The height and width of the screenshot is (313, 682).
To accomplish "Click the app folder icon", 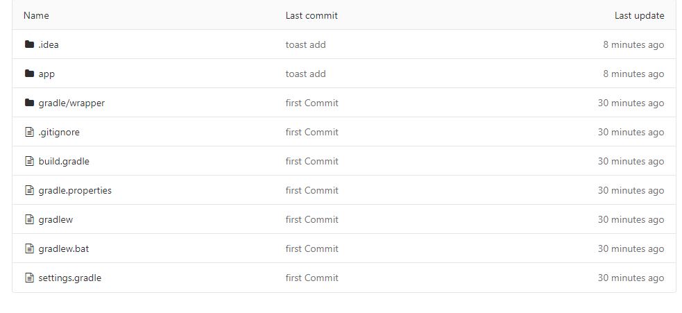I will (30, 74).
